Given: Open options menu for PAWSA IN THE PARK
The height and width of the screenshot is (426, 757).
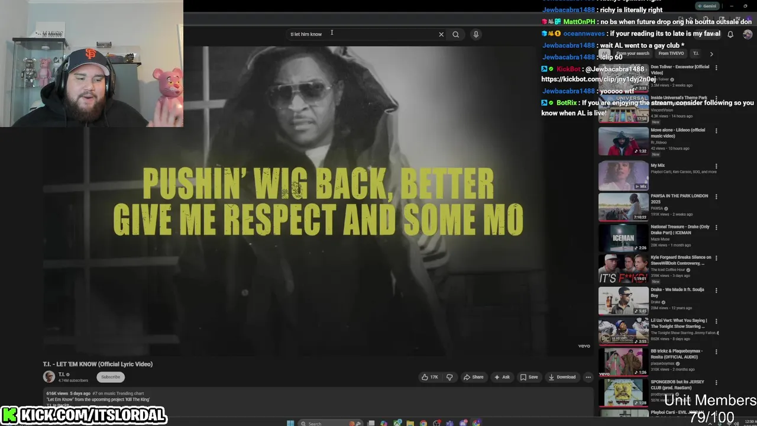Looking at the screenshot, I should pos(716,196).
